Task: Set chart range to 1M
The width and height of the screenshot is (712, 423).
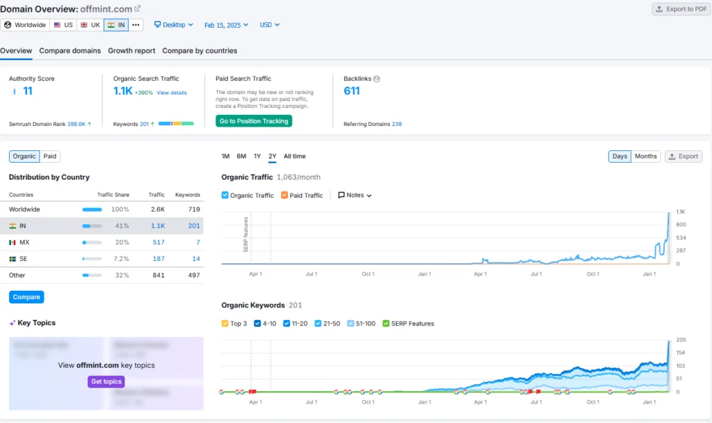Action: pos(226,157)
